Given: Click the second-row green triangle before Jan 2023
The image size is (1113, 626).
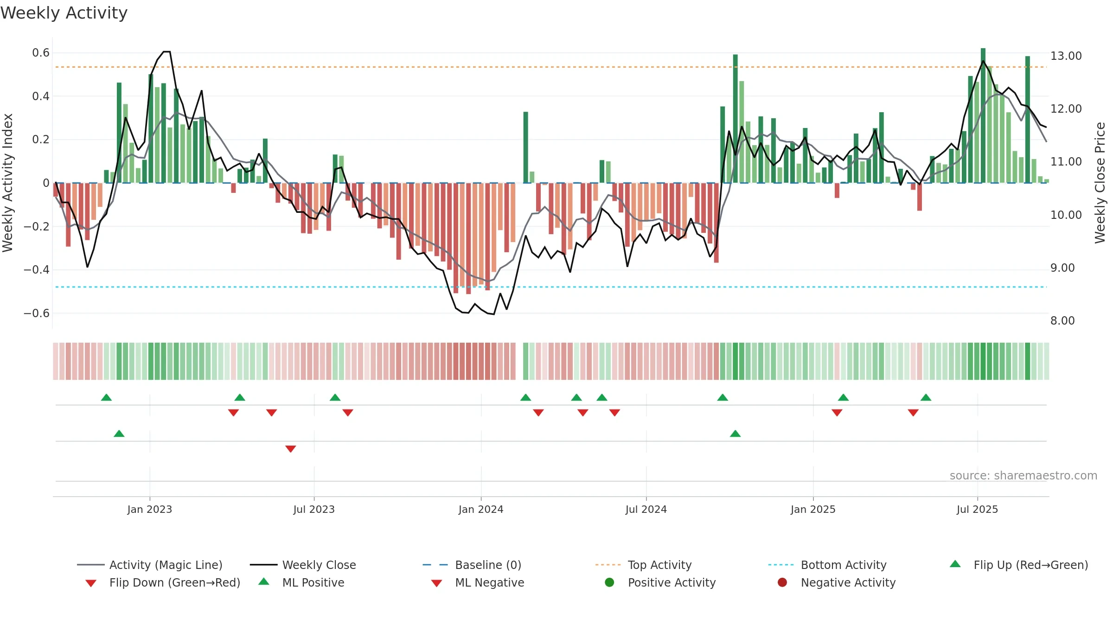Looking at the screenshot, I should point(119,434).
